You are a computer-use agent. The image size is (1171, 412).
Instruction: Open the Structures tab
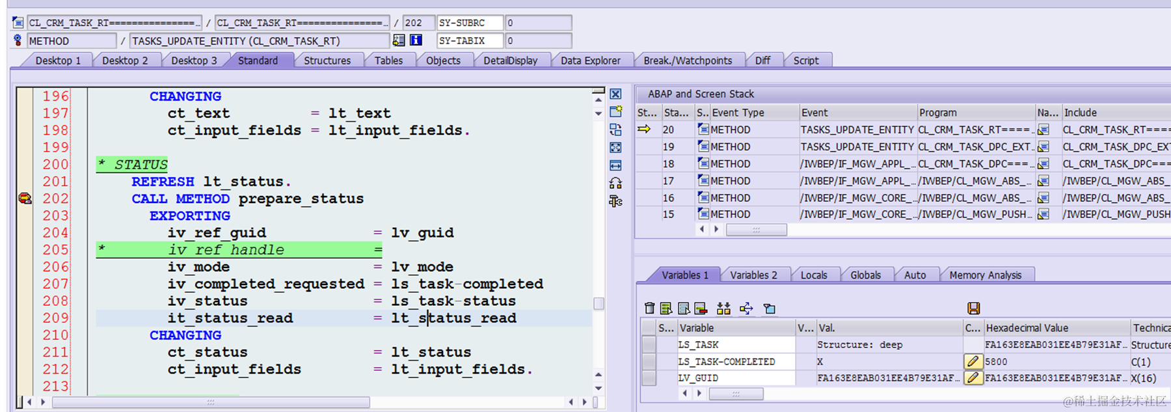point(327,61)
